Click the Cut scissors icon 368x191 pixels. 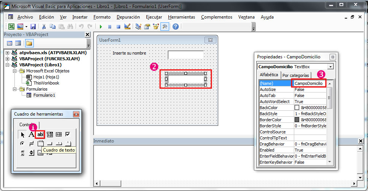(x=44, y=27)
